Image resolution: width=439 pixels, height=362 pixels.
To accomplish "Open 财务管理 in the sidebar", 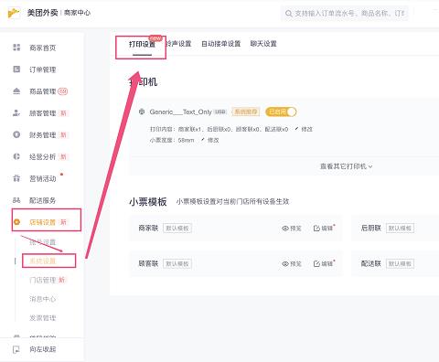I will pos(43,135).
